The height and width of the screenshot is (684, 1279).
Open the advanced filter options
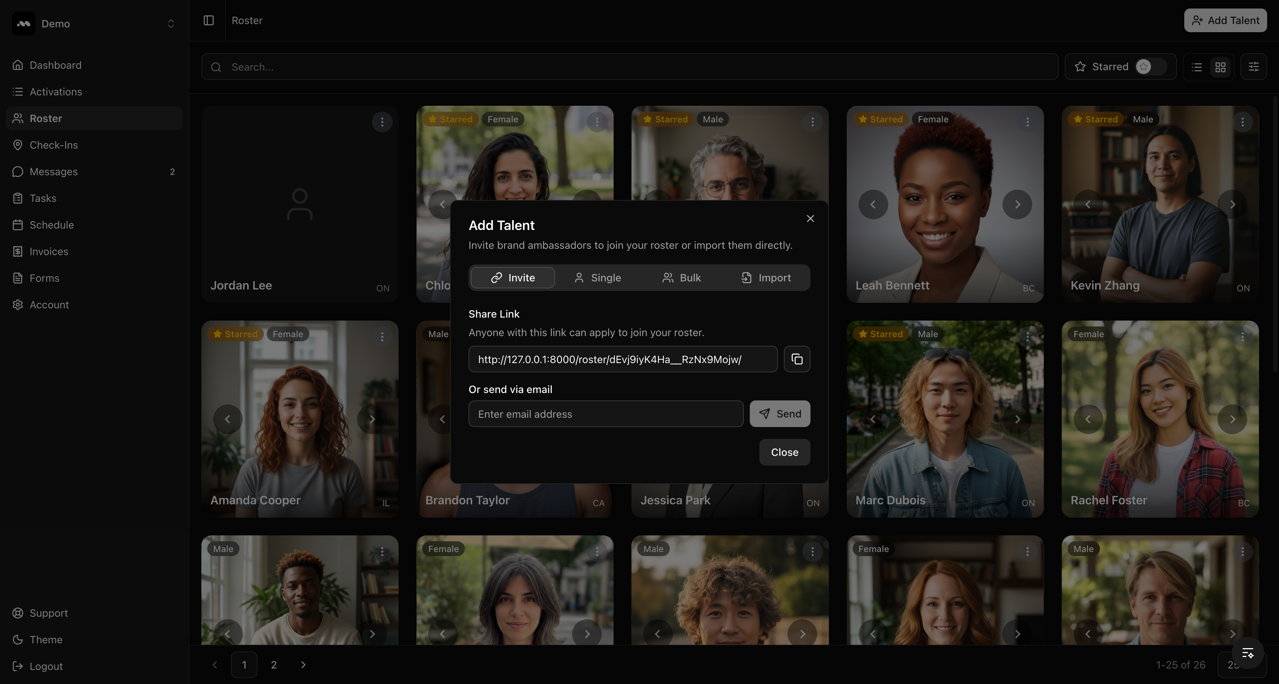pos(1253,67)
